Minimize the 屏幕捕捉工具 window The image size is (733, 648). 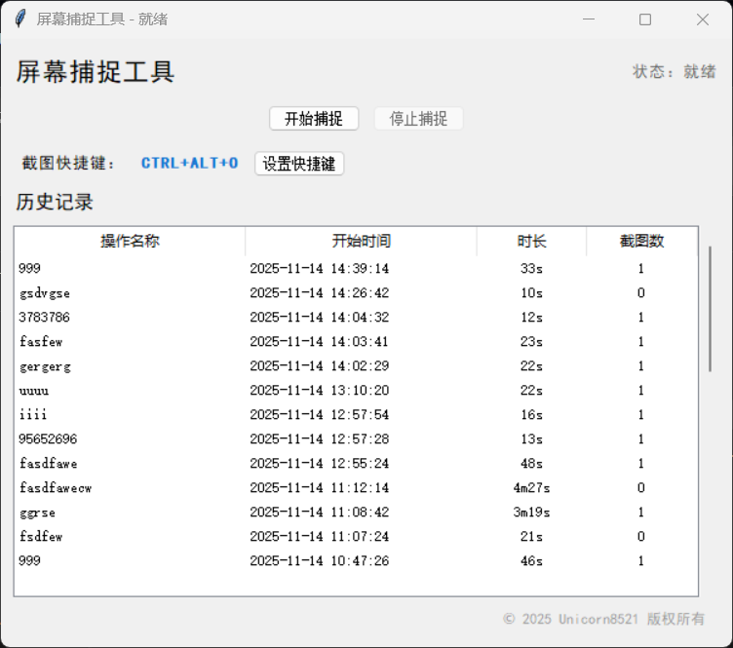[x=589, y=19]
